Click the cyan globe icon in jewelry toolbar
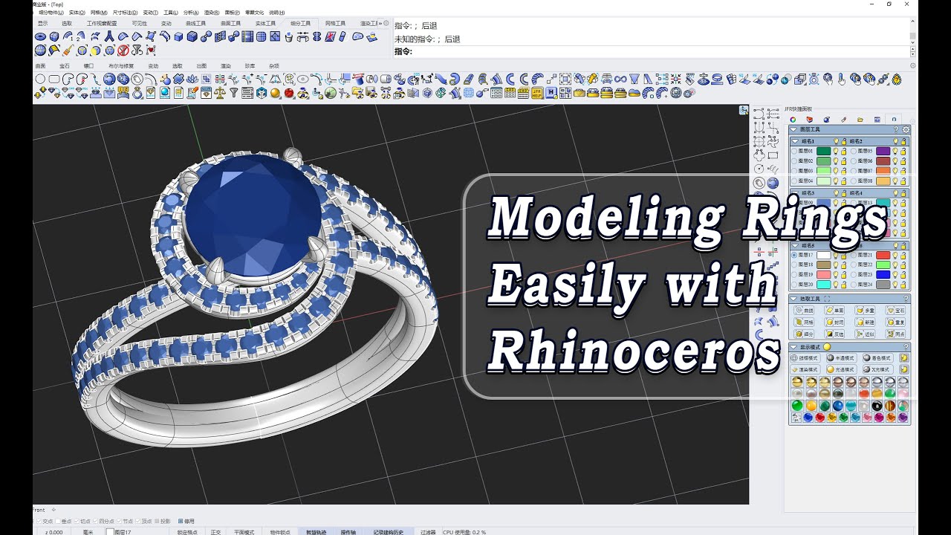This screenshot has width=951, height=535. (165, 92)
